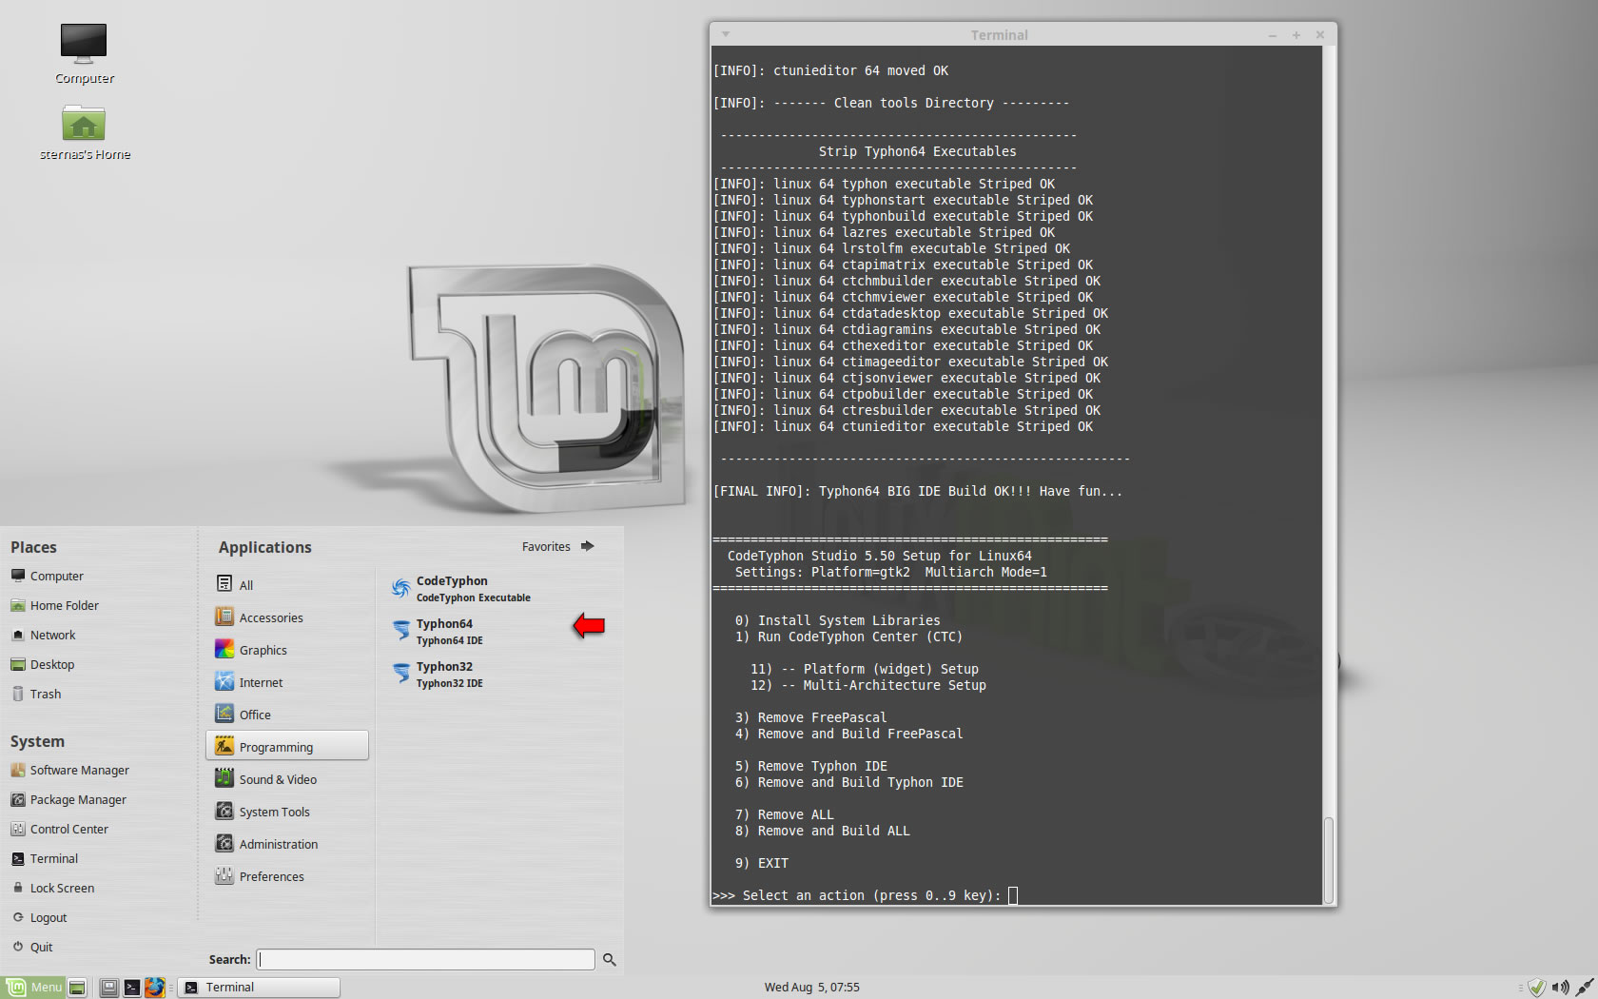Select the Computer desktop icon
The height and width of the screenshot is (999, 1598).
(x=84, y=54)
